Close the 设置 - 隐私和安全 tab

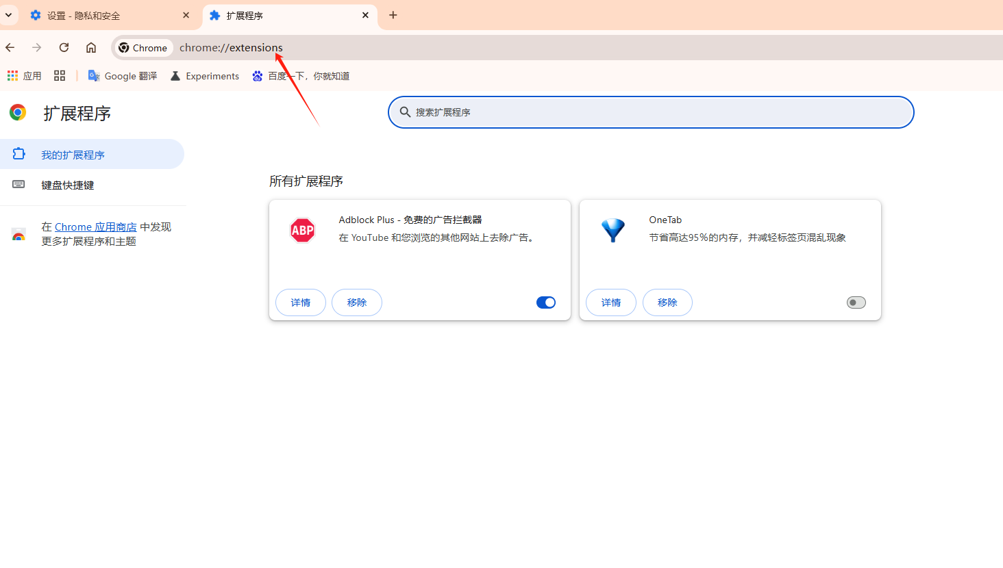(186, 15)
